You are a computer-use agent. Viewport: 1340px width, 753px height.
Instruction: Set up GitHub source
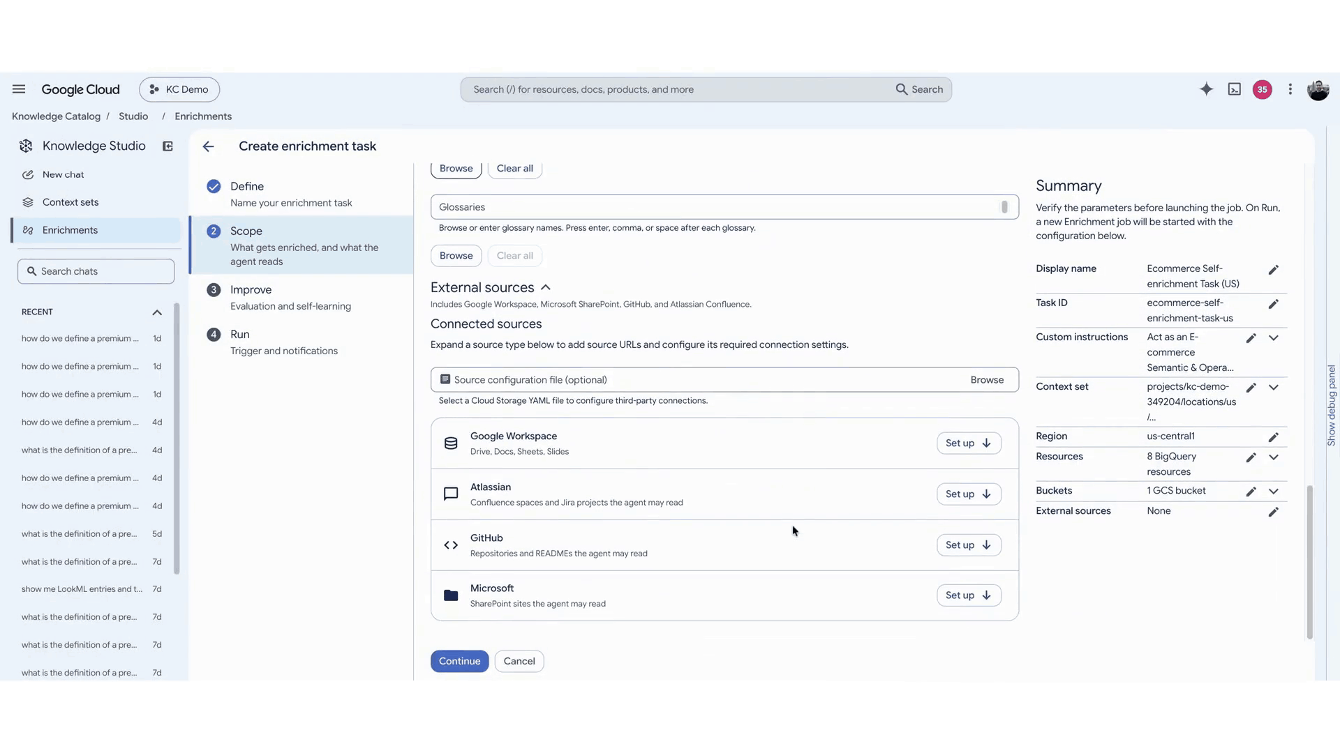(969, 545)
